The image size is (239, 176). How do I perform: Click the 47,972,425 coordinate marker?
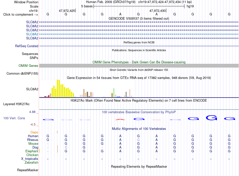coord(67,11)
